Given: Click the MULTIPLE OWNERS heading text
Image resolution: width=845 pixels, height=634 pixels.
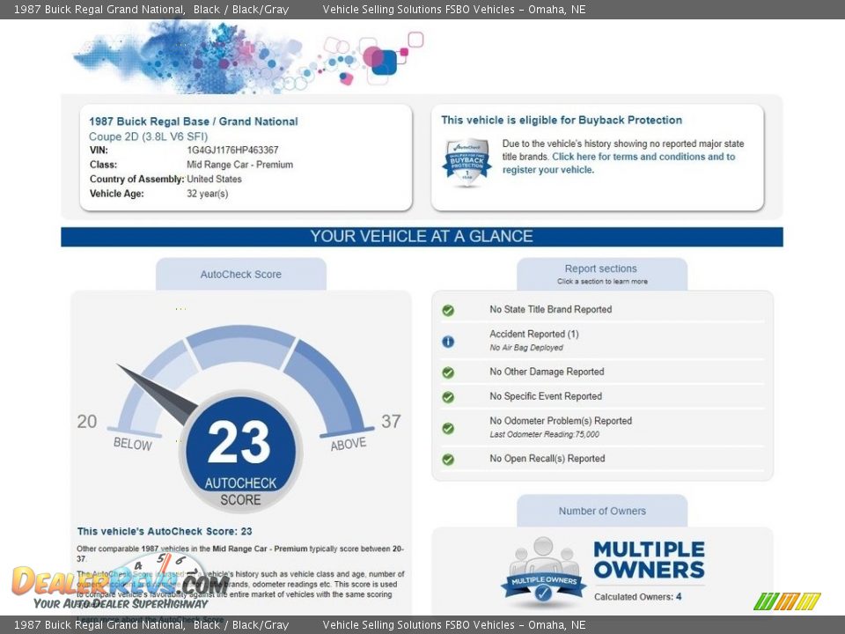Looking at the screenshot, I should (x=650, y=560).
